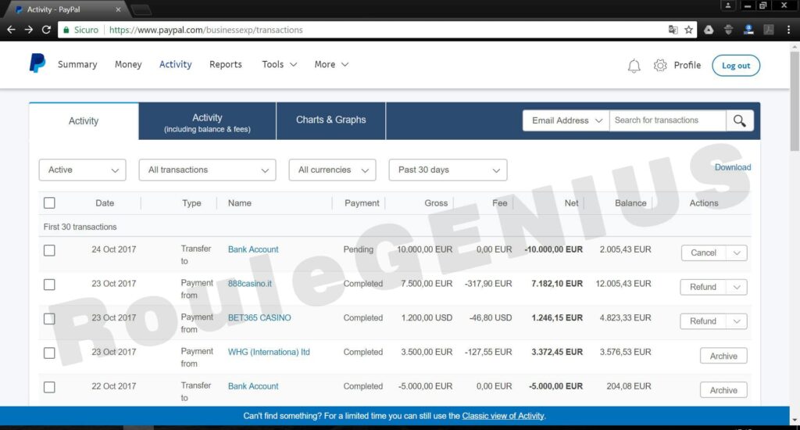Open the Past 30 days dropdown

(448, 170)
